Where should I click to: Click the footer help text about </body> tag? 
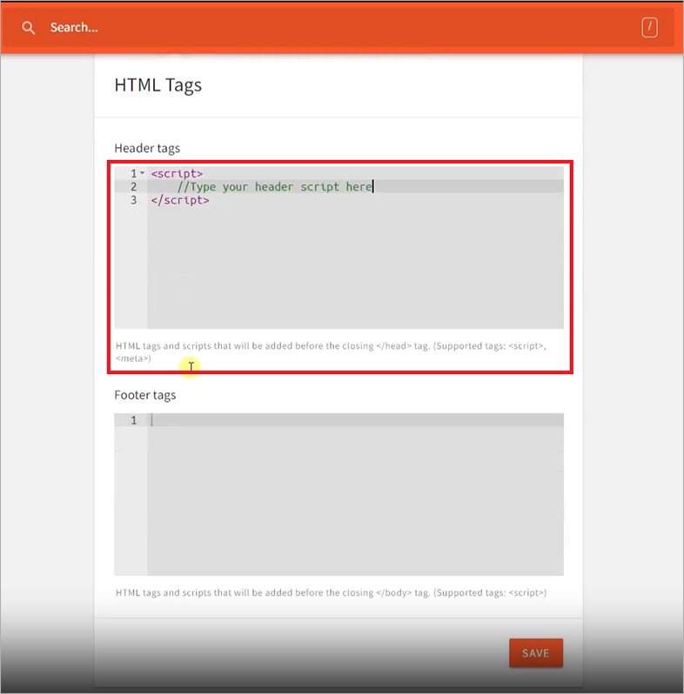click(x=331, y=592)
